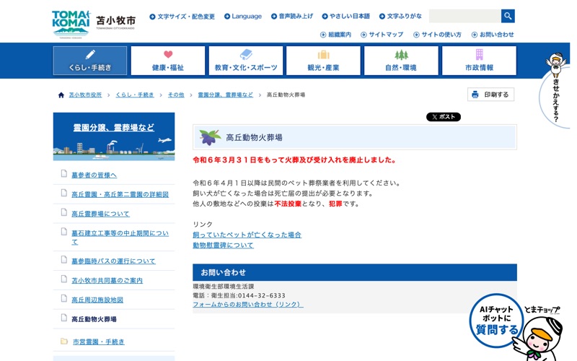Image resolution: width=577 pixels, height=361 pixels.
Task: Open フォームからのお問い合わせ（リンク） link
Action: pos(248,304)
